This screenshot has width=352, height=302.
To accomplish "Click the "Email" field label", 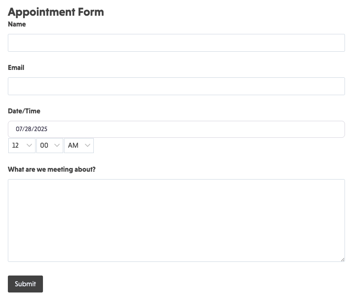I will tap(16, 68).
